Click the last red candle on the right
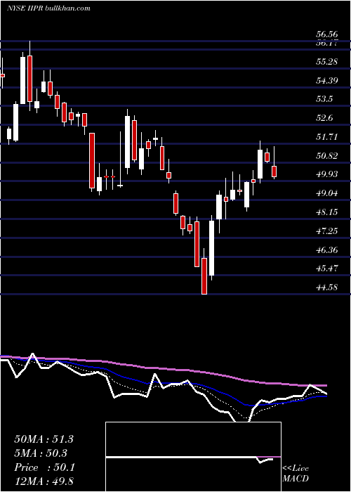 coord(274,171)
